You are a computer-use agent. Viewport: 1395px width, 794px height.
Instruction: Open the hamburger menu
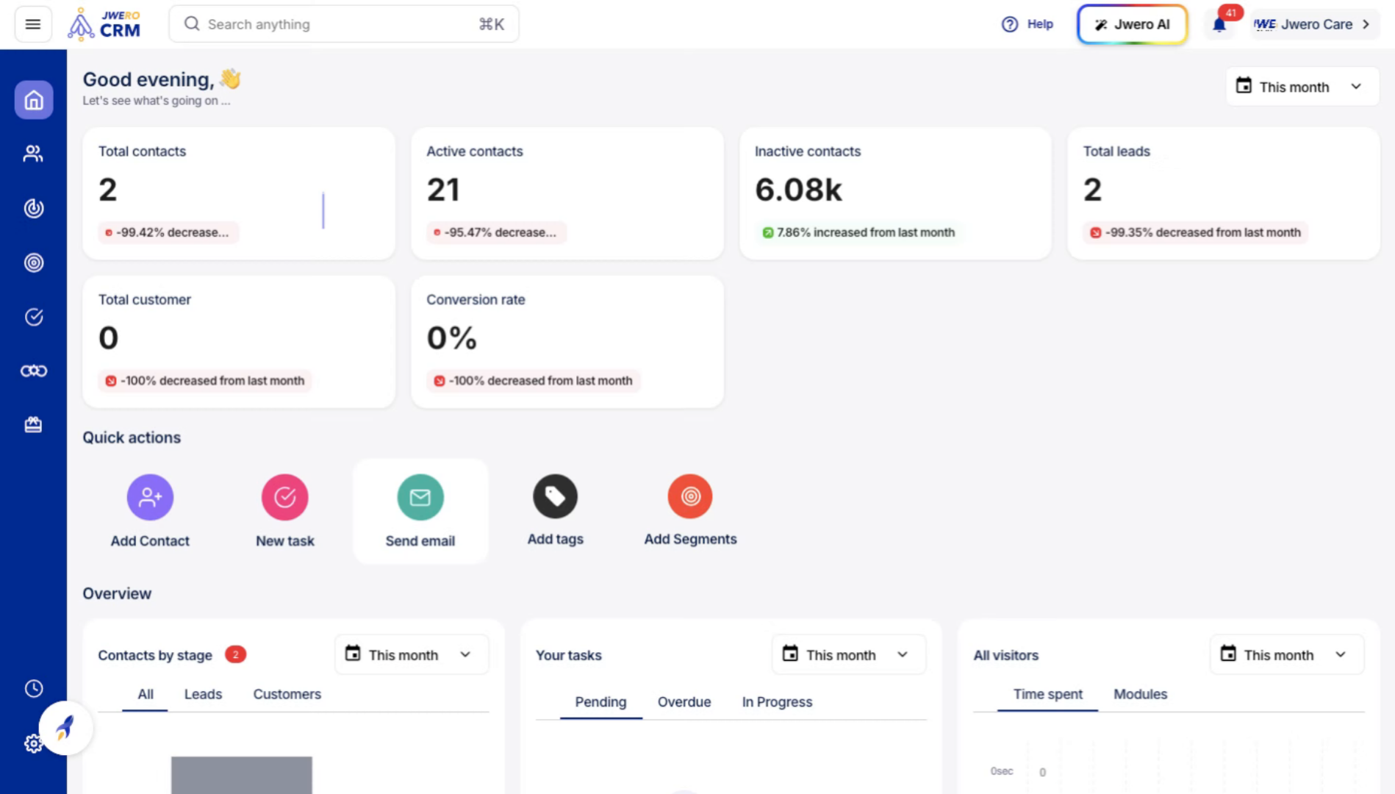pyautogui.click(x=33, y=24)
